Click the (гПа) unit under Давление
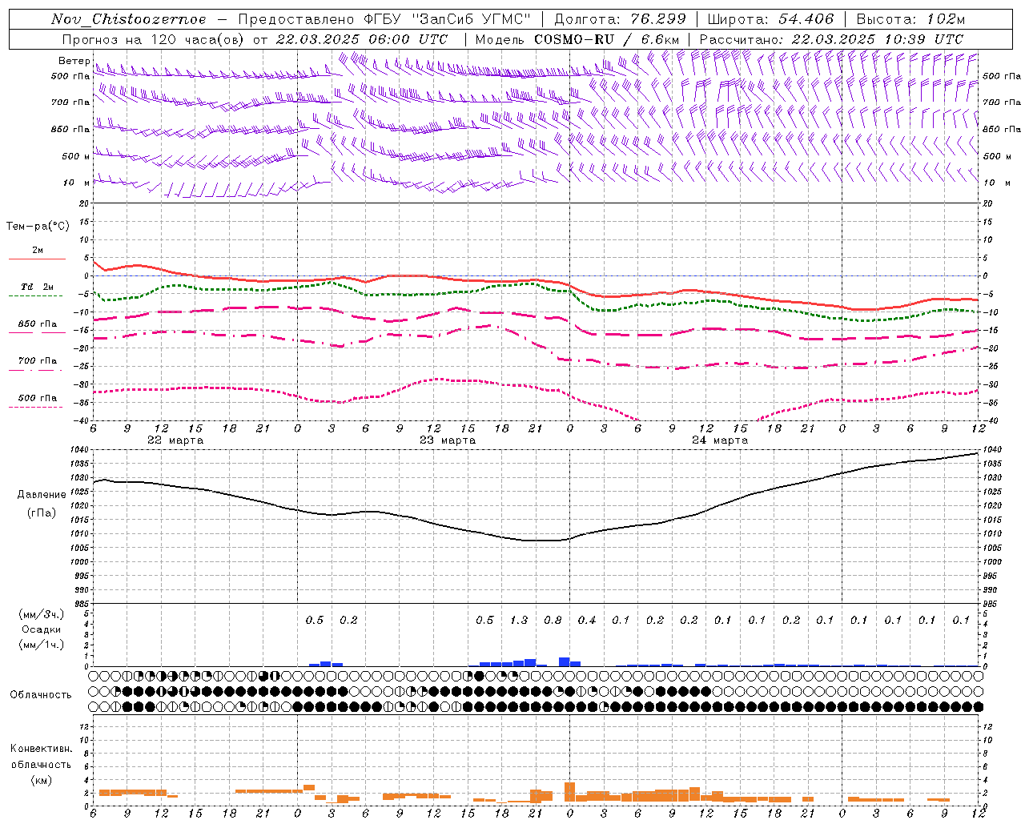 (x=42, y=512)
